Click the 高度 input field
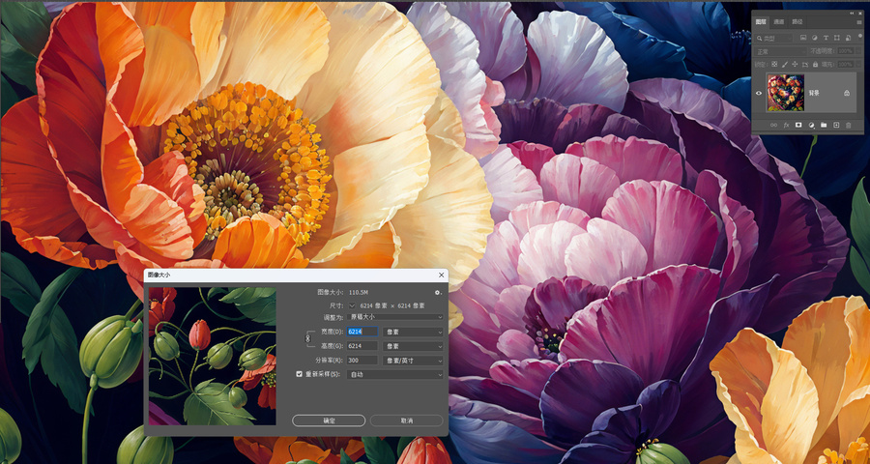870x464 pixels. 362,346
